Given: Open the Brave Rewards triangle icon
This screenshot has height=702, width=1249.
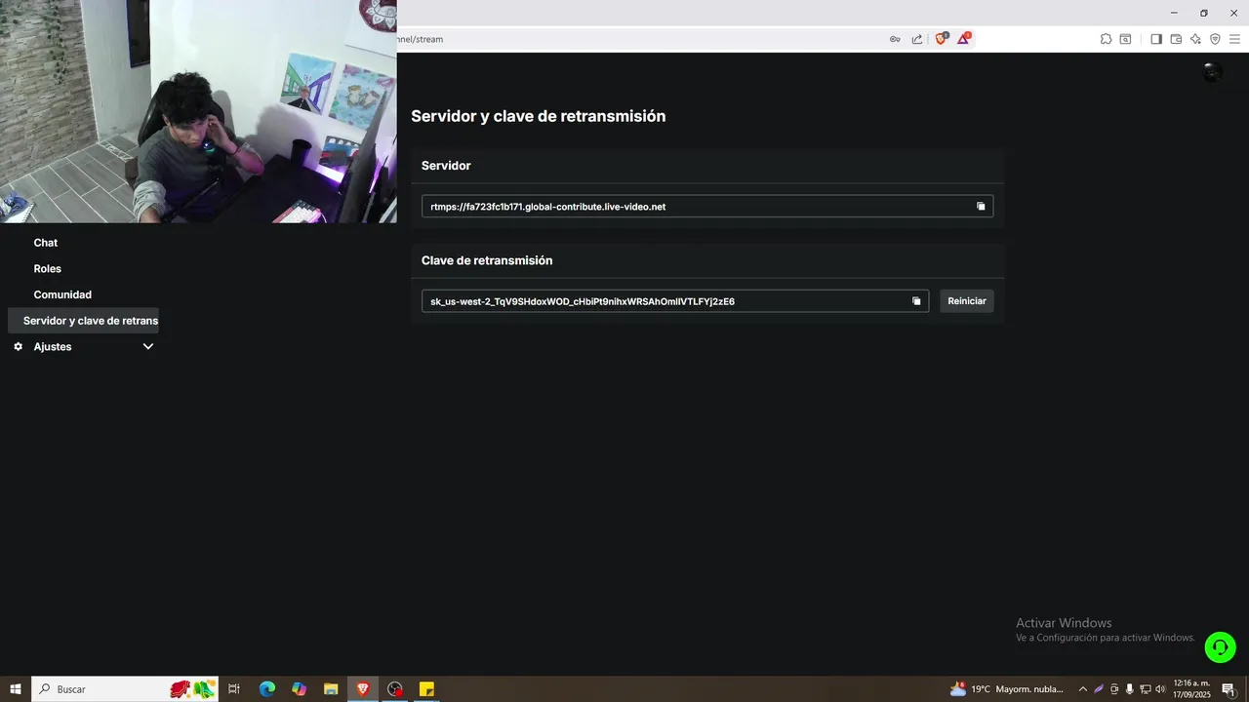Looking at the screenshot, I should tap(964, 39).
